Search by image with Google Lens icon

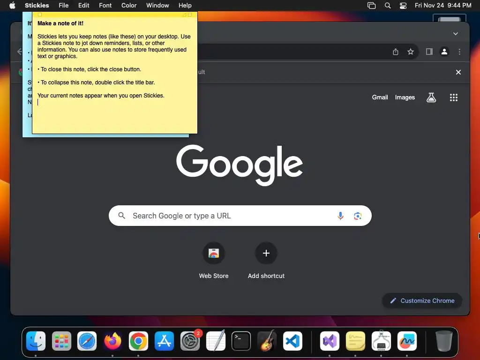click(358, 216)
